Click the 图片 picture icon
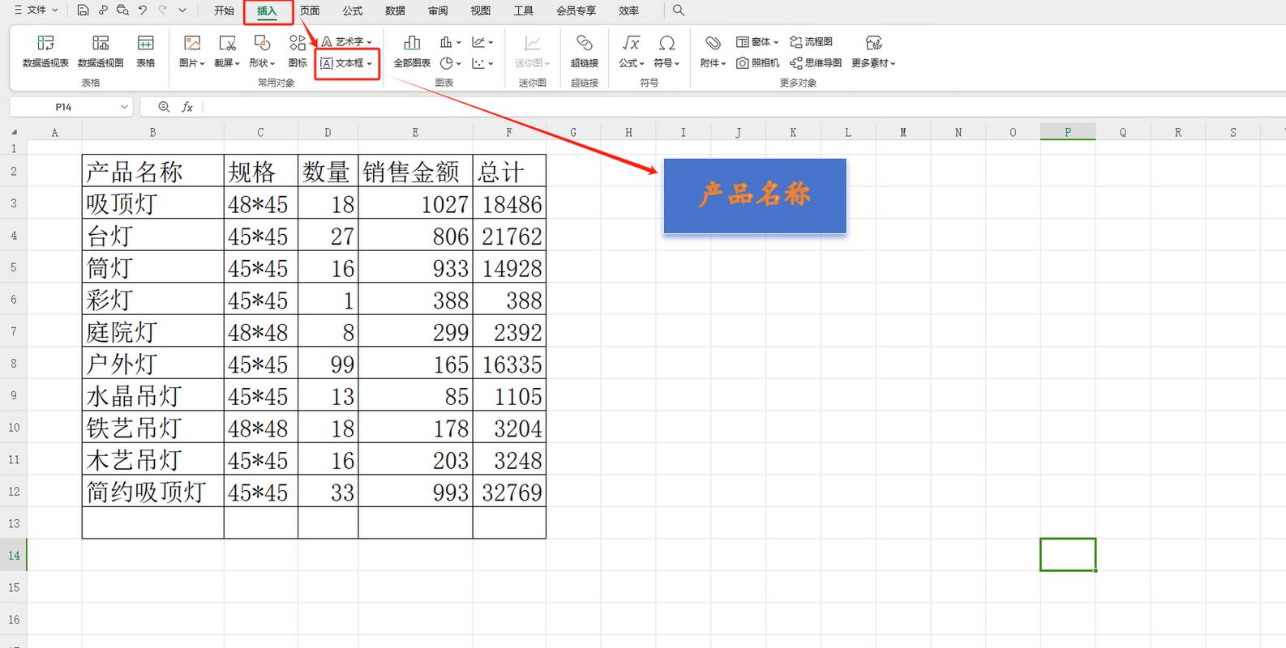 tap(191, 43)
